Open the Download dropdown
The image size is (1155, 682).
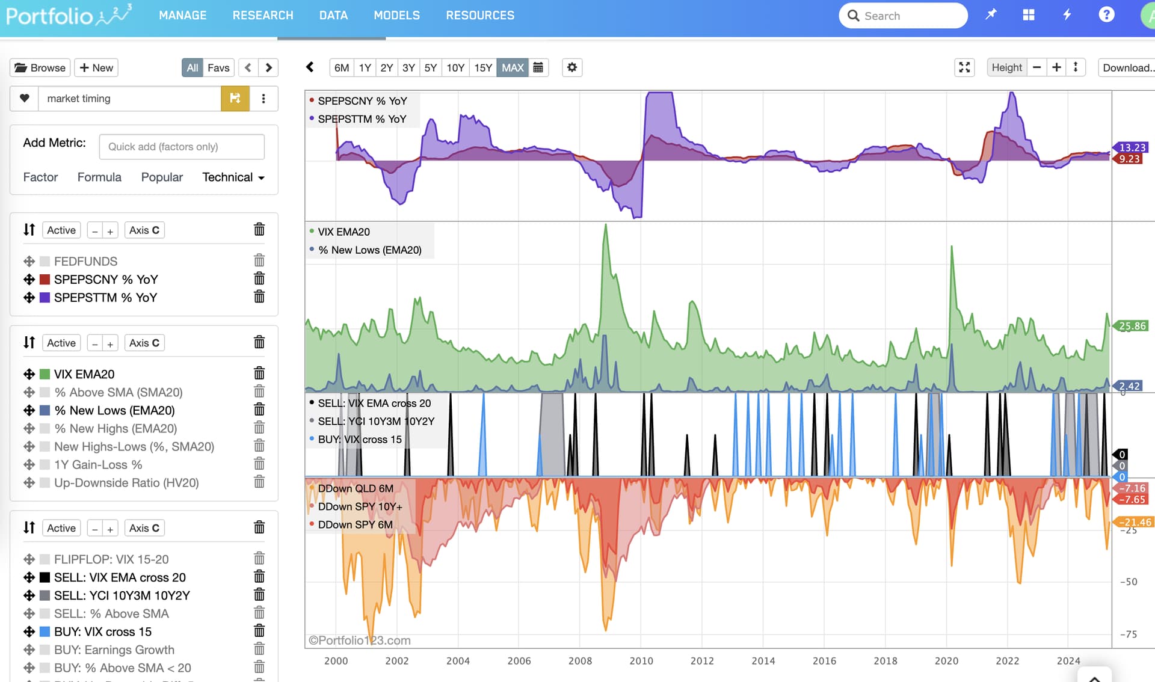[1127, 67]
